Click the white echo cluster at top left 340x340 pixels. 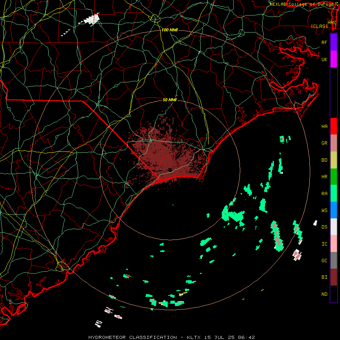pyautogui.click(x=92, y=20)
